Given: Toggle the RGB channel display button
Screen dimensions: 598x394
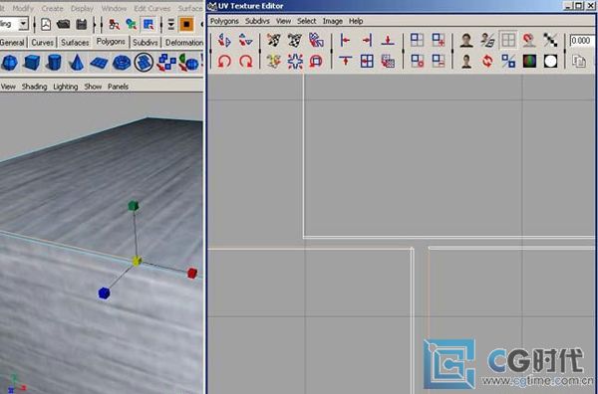Looking at the screenshot, I should point(529,61).
